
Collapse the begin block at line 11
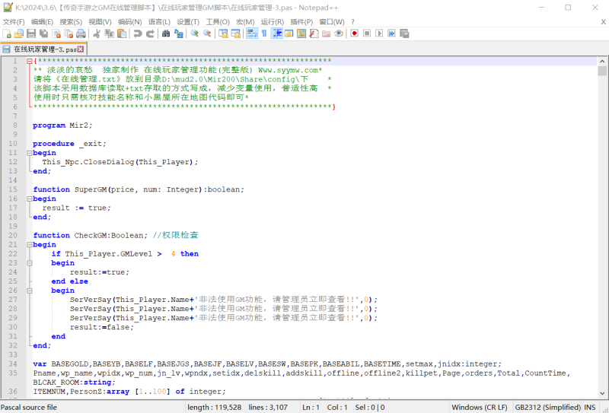click(30, 153)
